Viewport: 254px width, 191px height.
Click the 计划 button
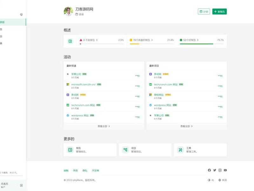click(x=204, y=11)
